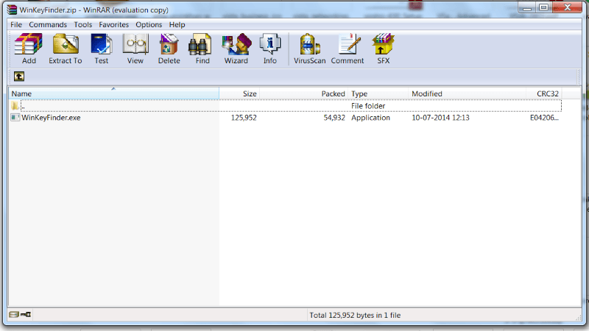The height and width of the screenshot is (331, 589).
Task: Open the Tools menu
Action: (x=82, y=25)
